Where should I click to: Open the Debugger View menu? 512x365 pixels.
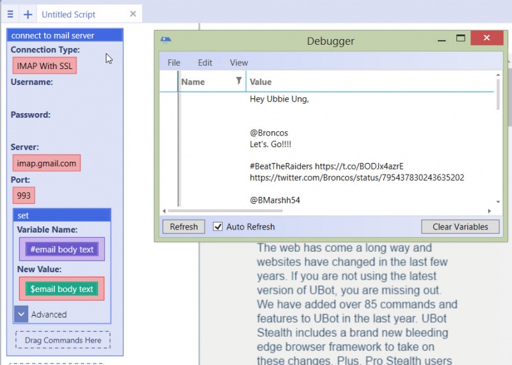point(239,63)
